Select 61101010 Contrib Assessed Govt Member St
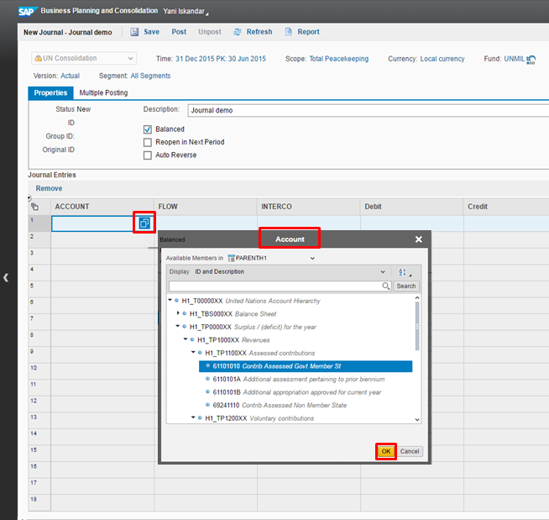 [x=306, y=366]
